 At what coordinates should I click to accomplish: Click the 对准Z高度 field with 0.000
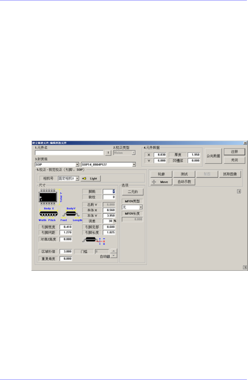(66, 239)
